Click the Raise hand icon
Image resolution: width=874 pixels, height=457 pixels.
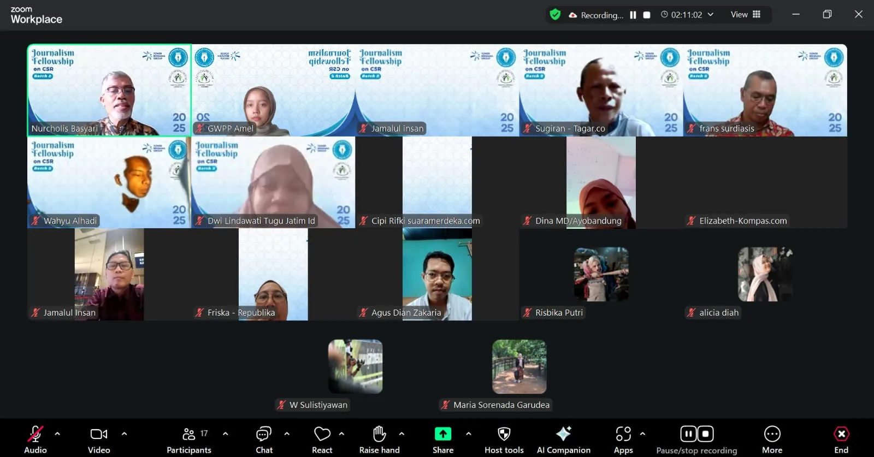click(380, 434)
